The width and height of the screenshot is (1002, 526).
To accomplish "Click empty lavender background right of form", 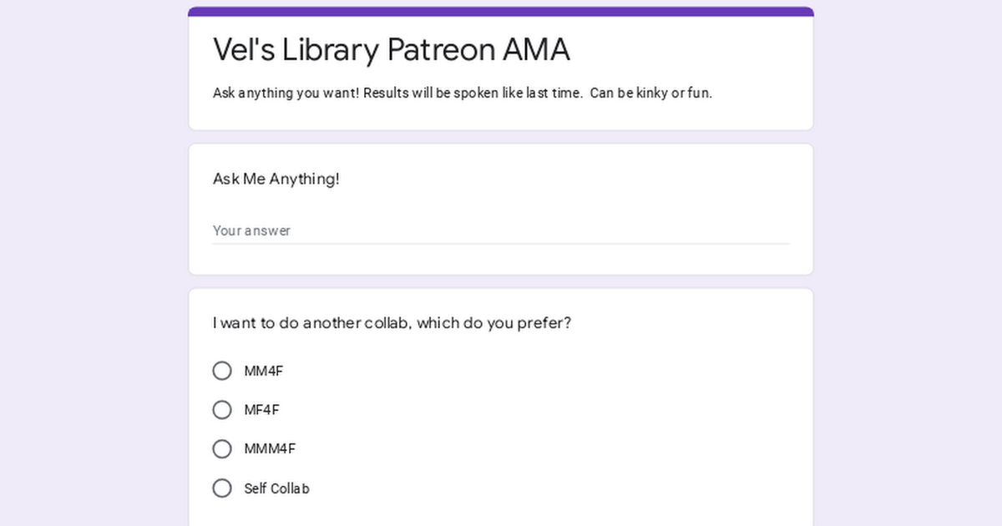I will point(908,263).
